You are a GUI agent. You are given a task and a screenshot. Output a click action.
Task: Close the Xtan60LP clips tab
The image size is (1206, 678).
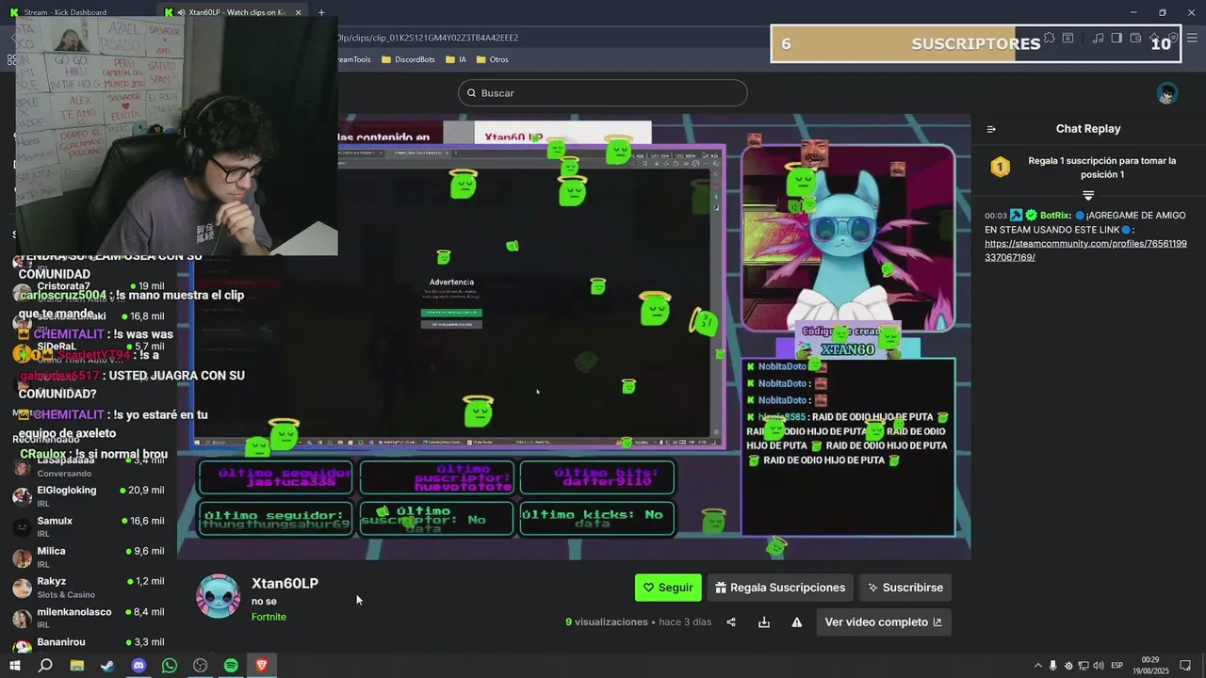pos(299,12)
